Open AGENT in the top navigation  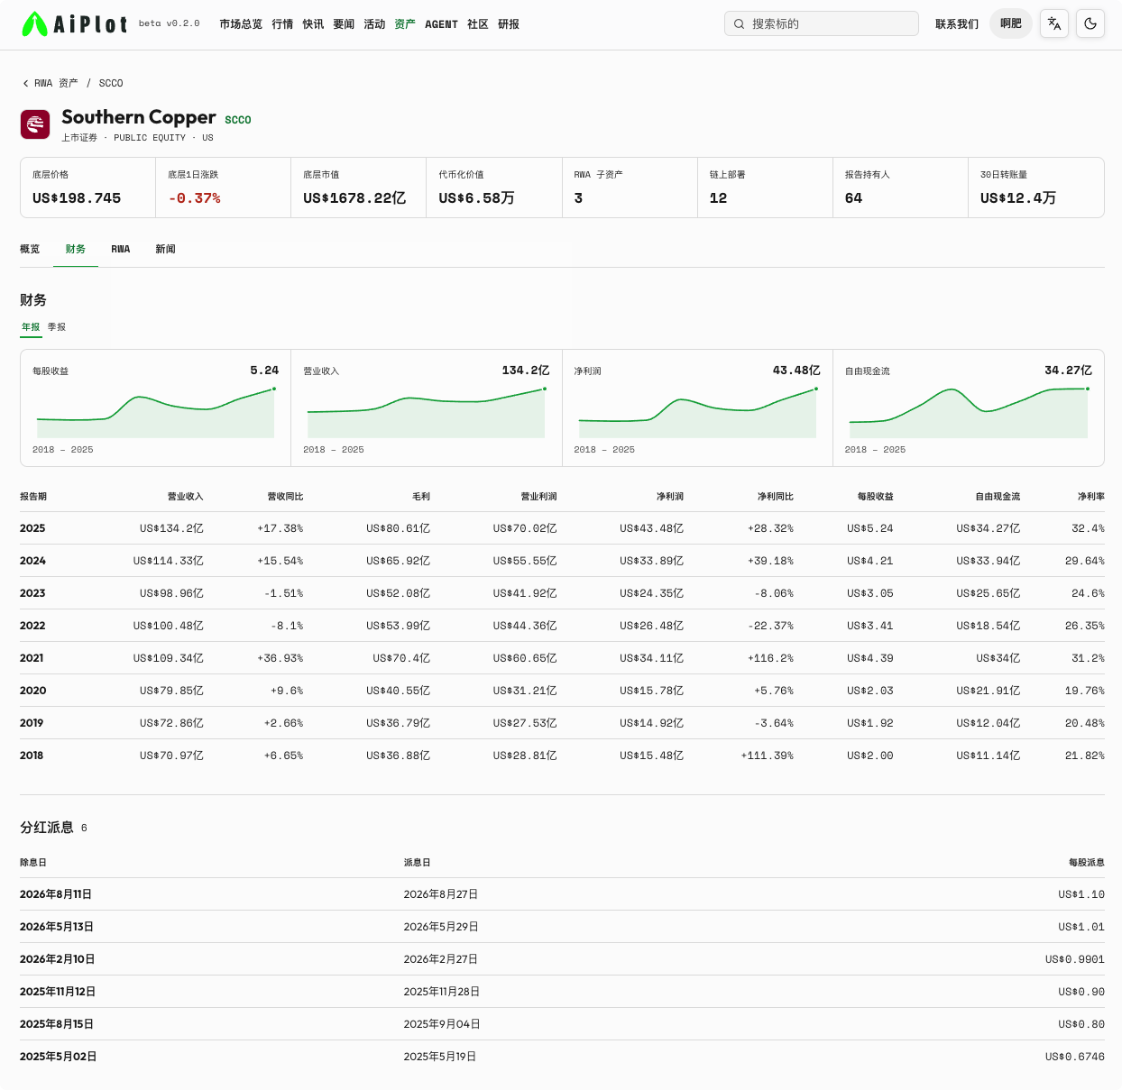tap(441, 24)
